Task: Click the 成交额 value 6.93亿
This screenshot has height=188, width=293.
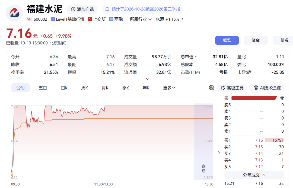Action: point(165,65)
